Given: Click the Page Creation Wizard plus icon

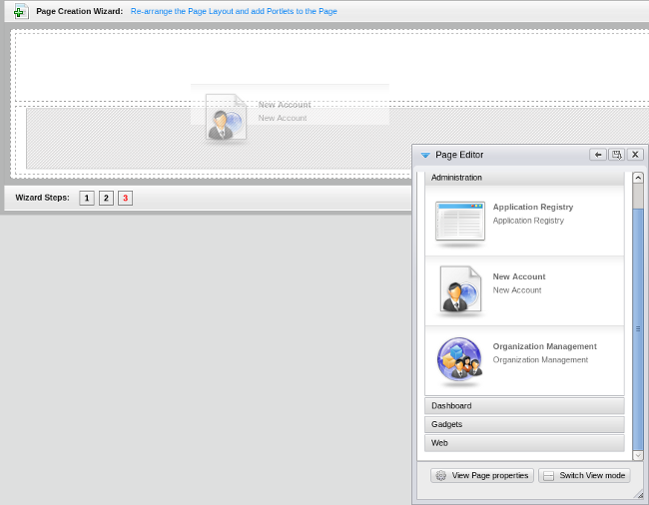Looking at the screenshot, I should [20, 12].
